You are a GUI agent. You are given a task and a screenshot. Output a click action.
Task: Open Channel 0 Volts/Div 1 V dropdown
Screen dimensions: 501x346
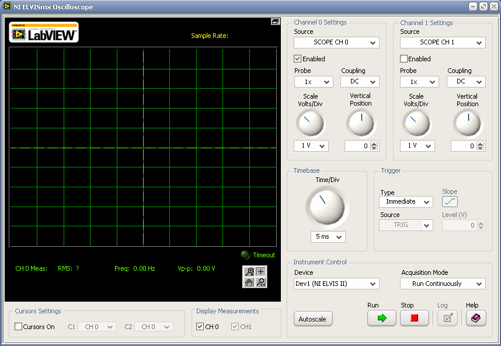click(311, 146)
